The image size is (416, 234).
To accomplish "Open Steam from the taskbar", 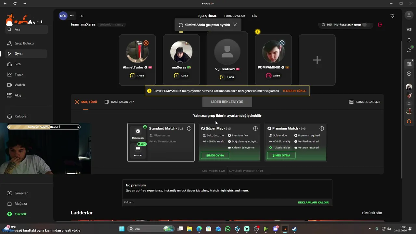I will point(294,229).
